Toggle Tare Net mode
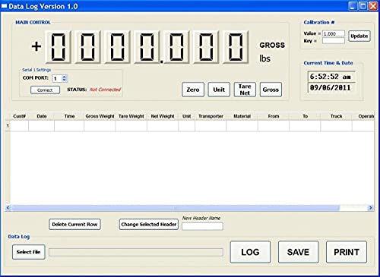380x277 pixels. point(245,90)
